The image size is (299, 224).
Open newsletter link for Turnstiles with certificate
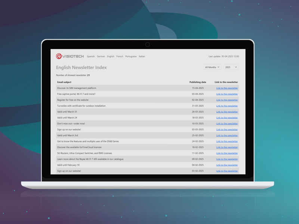tap(227, 106)
